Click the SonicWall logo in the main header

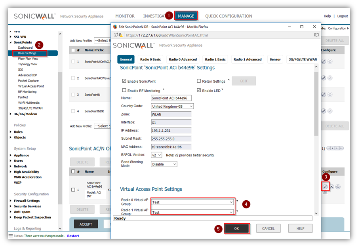point(35,16)
